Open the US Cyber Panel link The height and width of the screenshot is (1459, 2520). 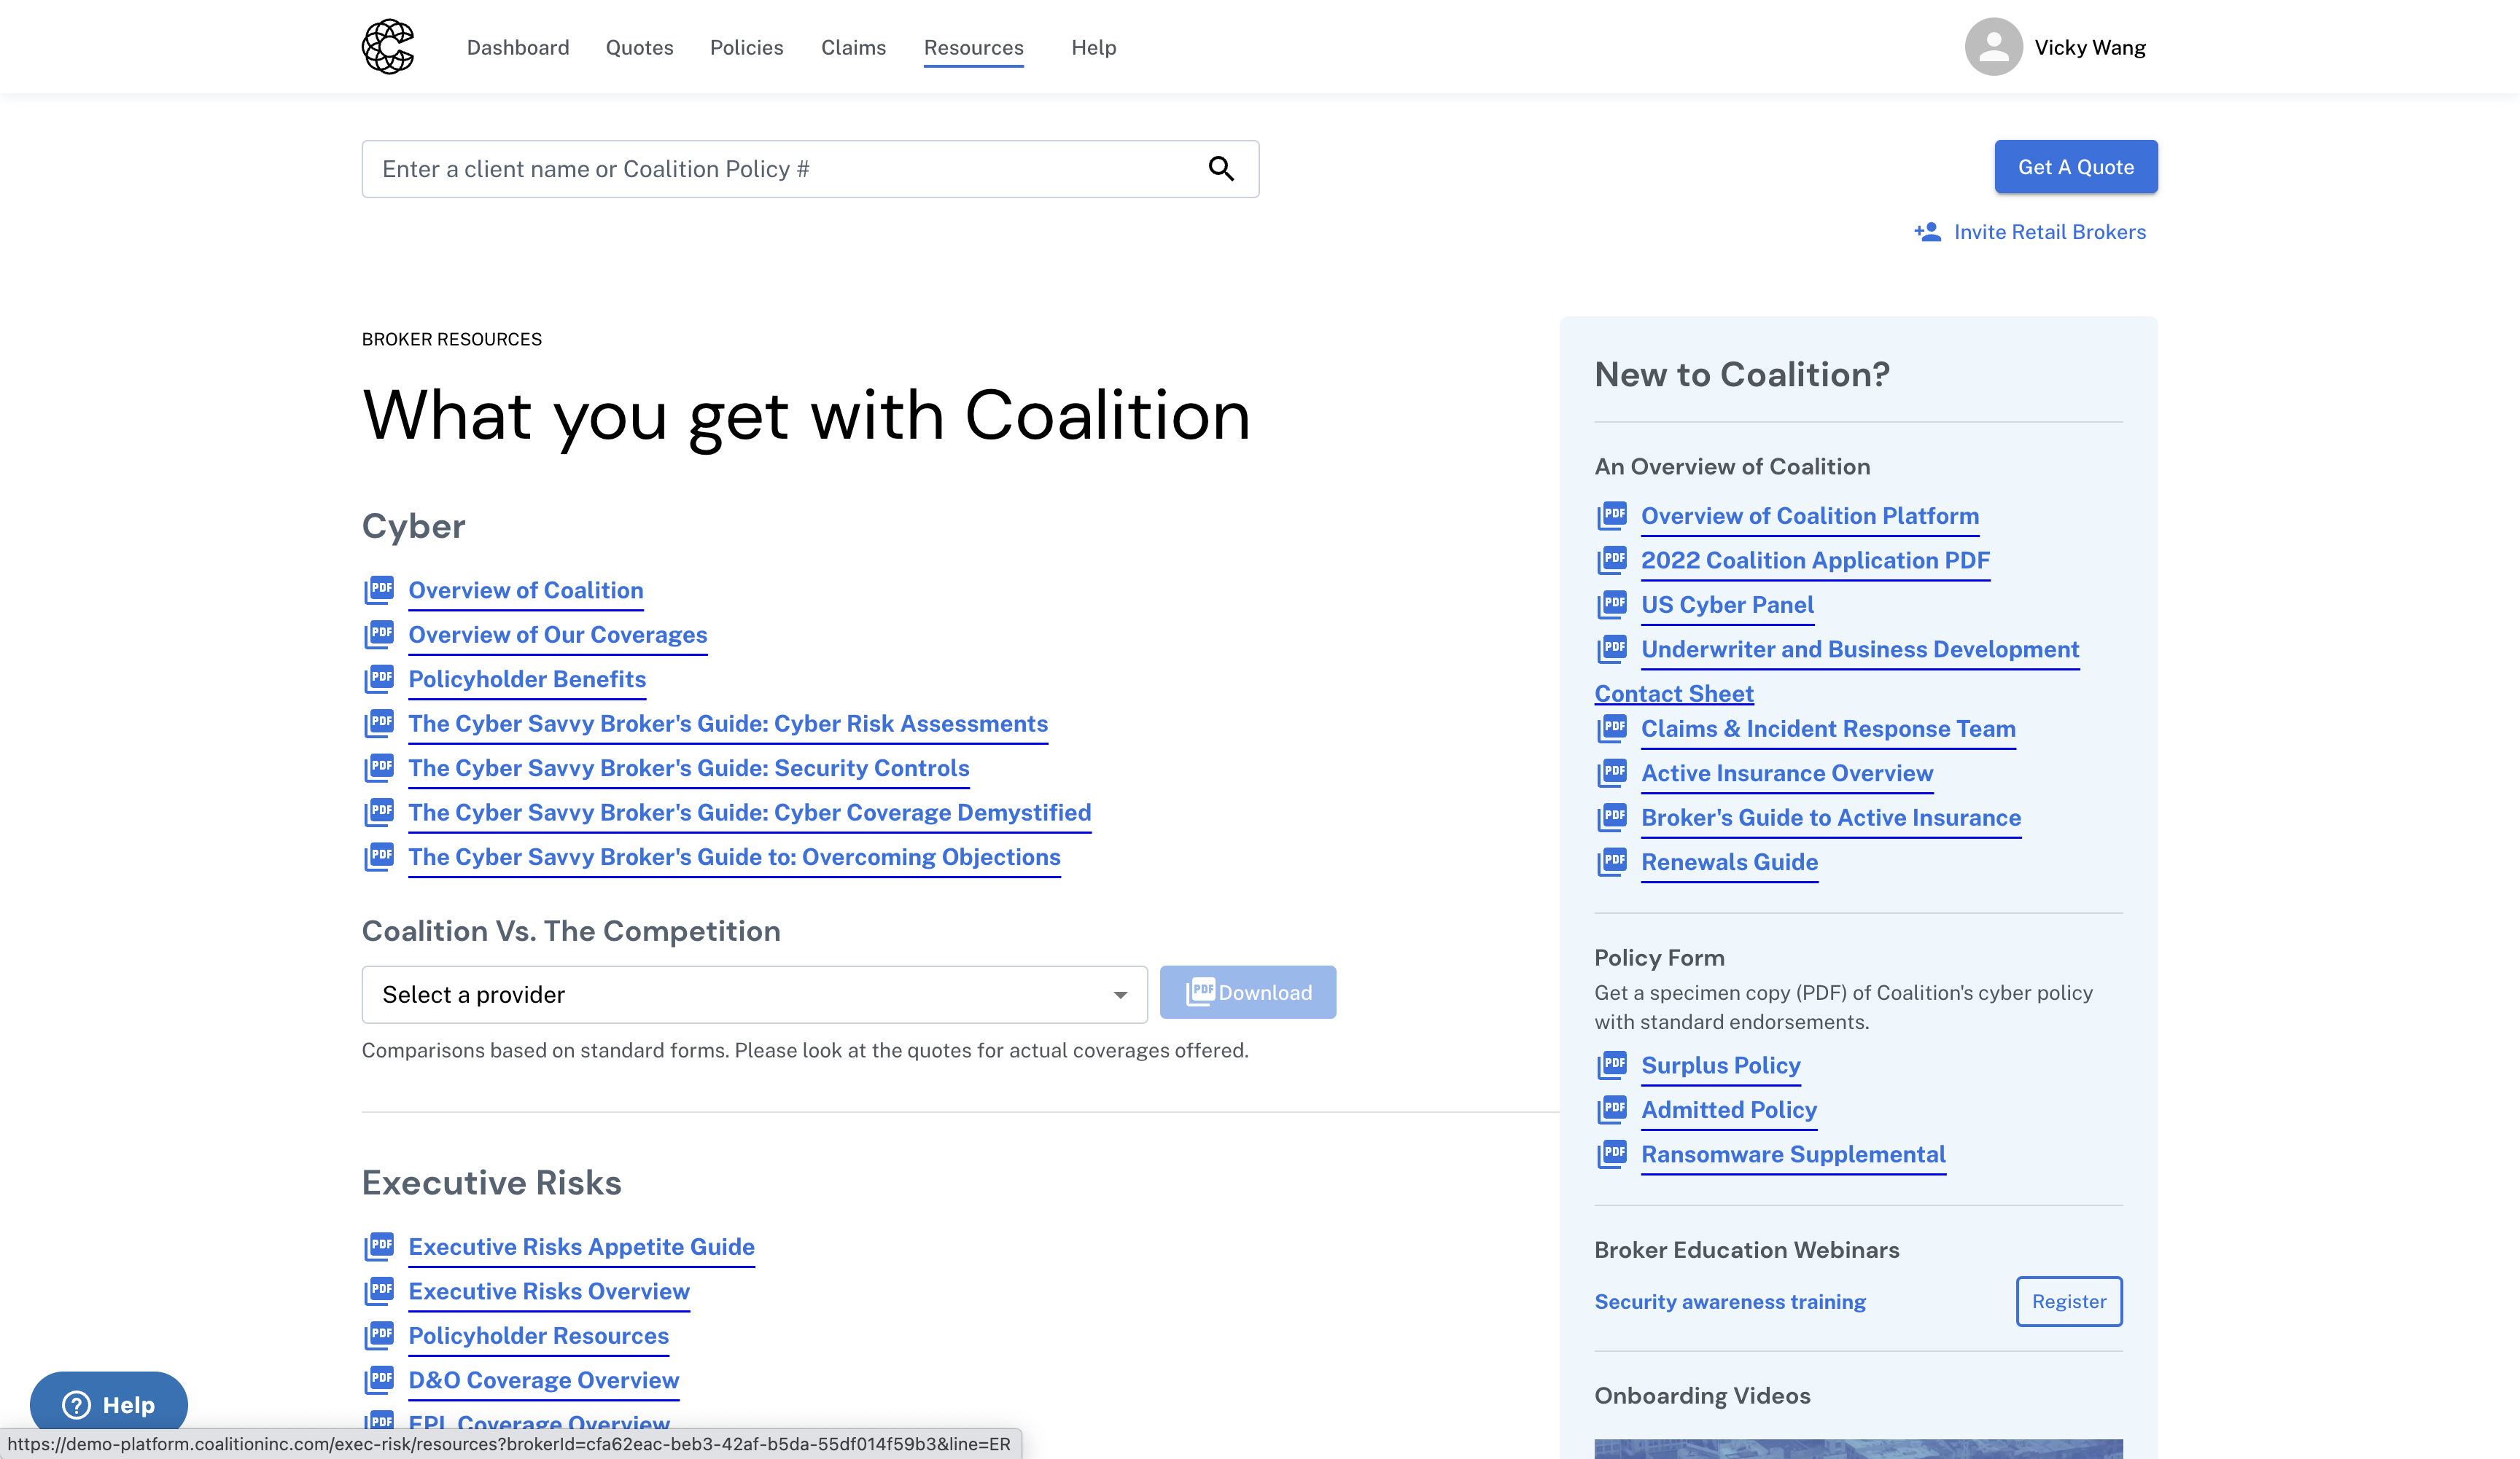click(1727, 605)
